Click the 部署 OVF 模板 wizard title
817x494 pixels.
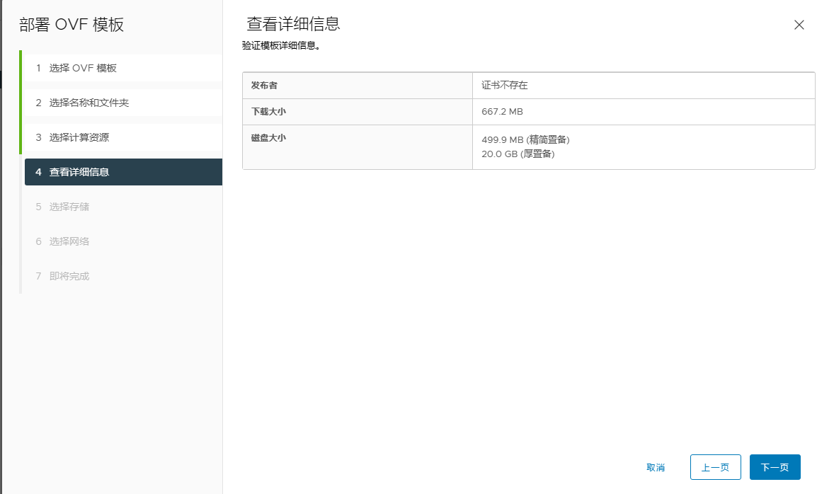point(72,25)
